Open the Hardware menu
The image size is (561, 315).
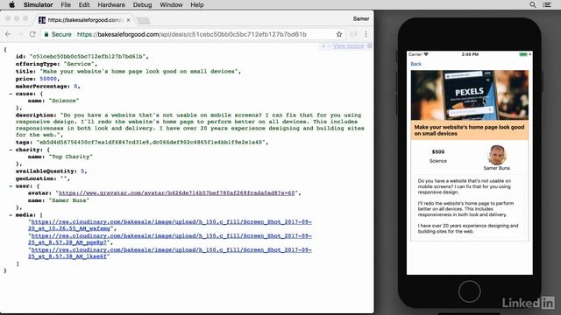tap(111, 4)
